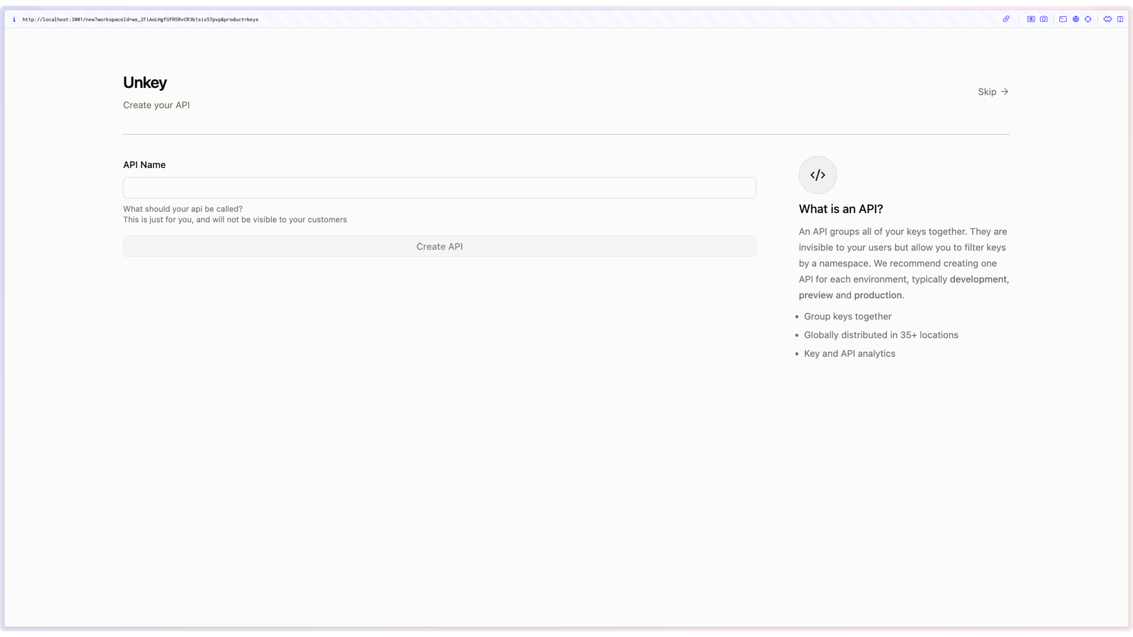
Task: Click the Create API button
Action: (x=440, y=246)
